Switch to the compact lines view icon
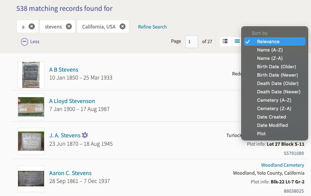Viewport: 311px width, 196px height. tap(237, 41)
